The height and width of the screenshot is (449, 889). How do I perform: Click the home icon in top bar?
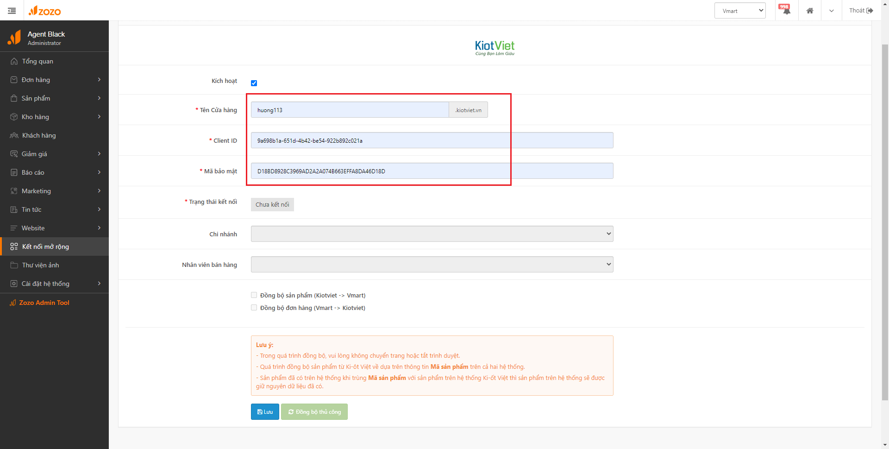810,11
